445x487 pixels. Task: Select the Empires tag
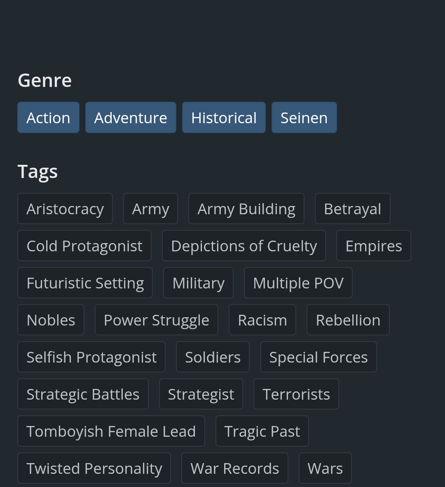(374, 246)
